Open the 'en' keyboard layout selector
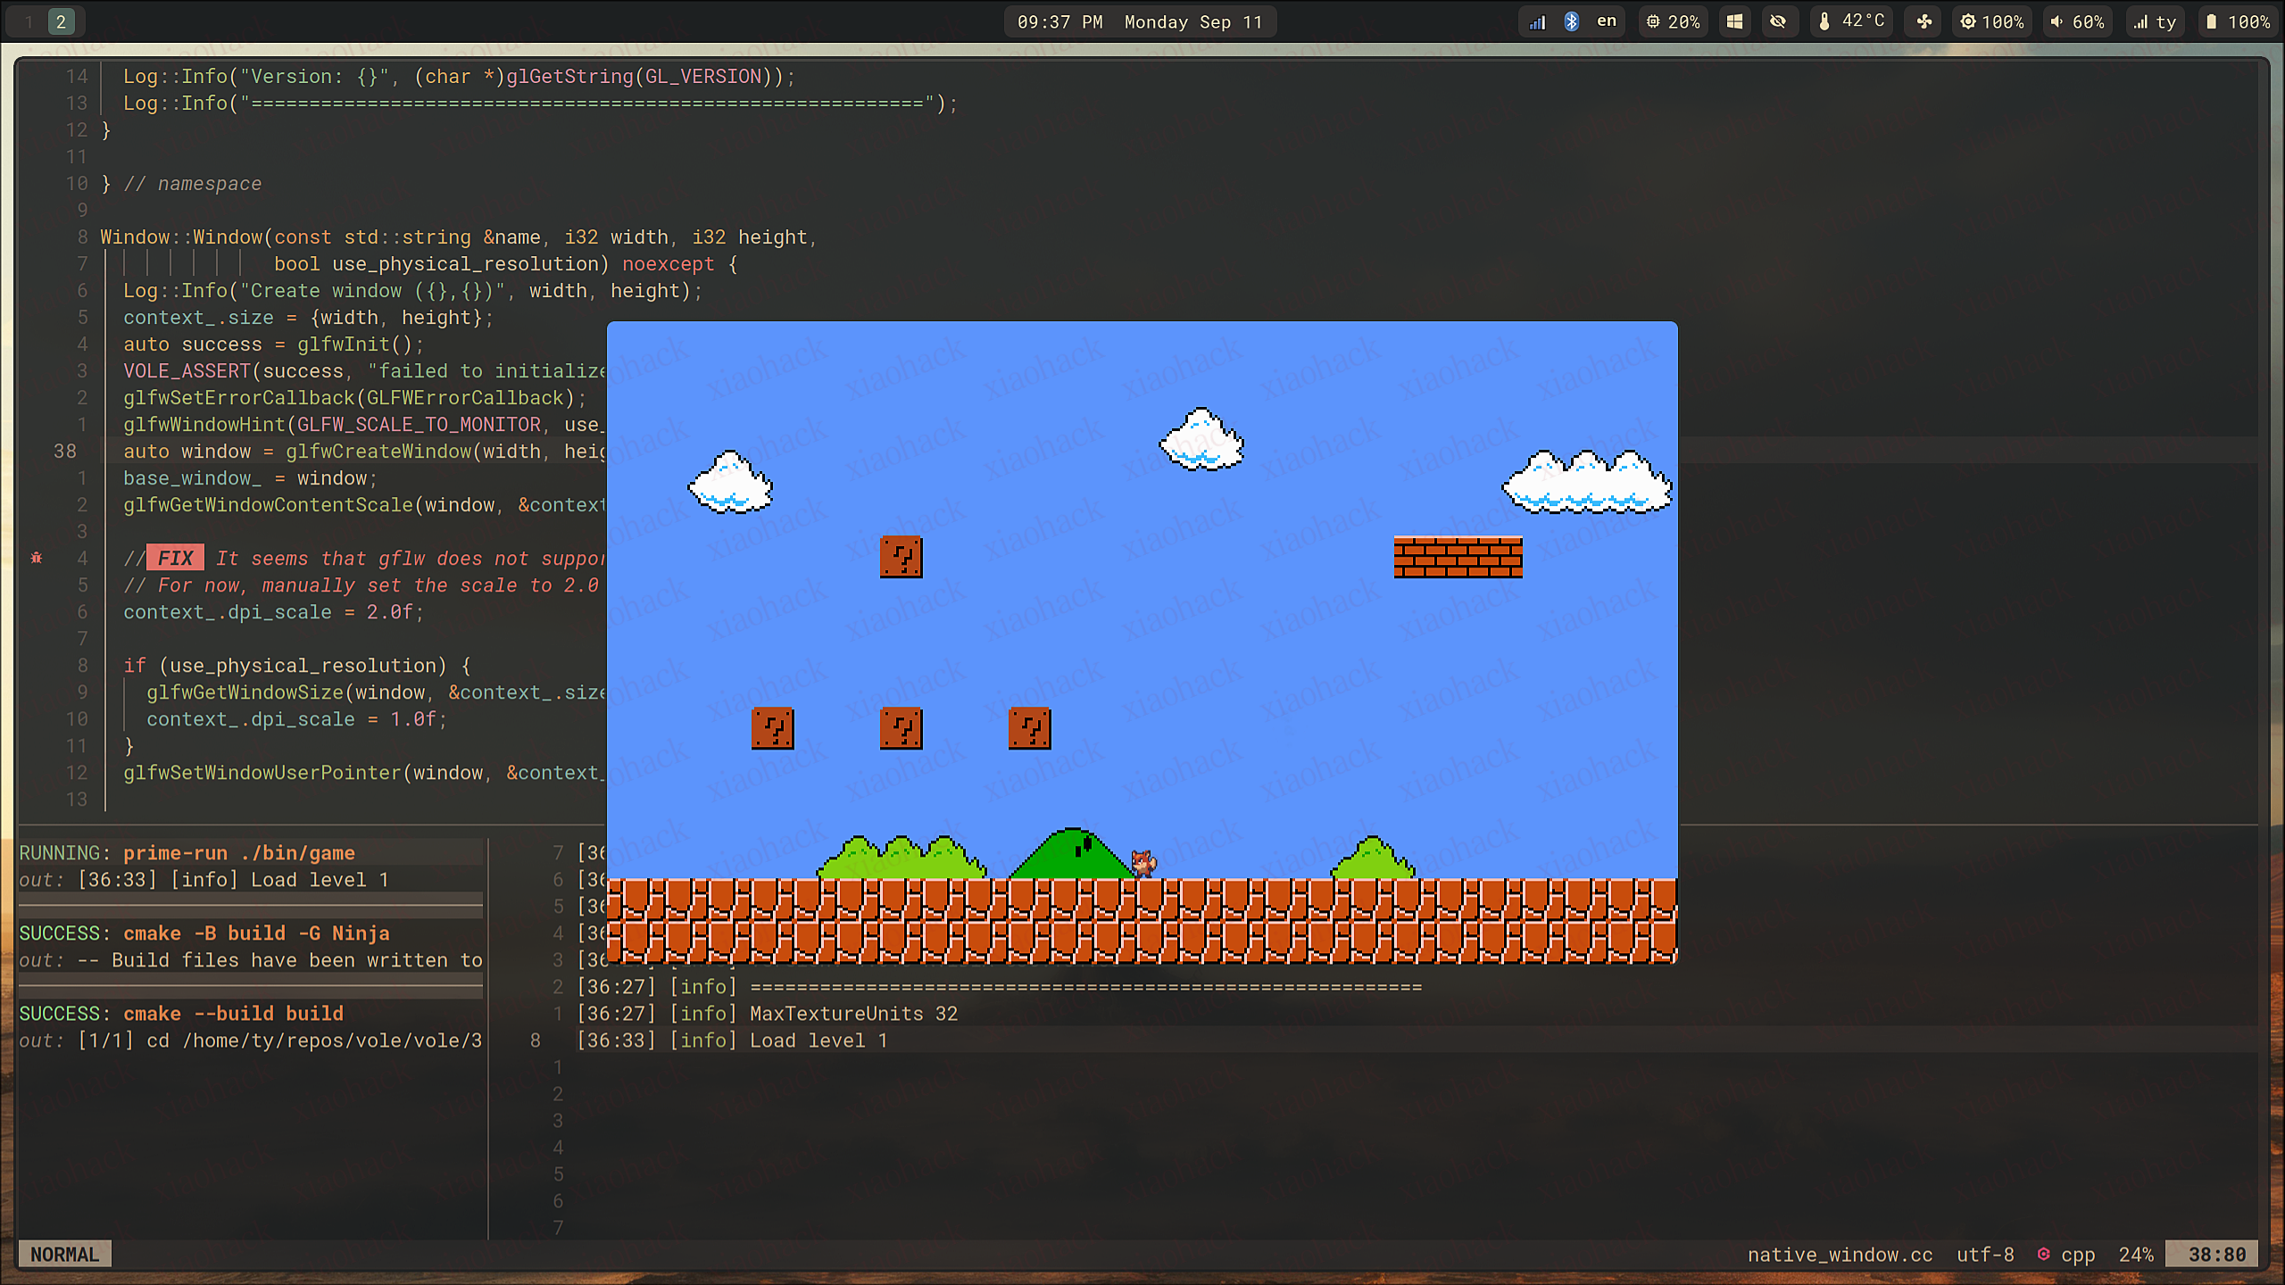2285x1285 pixels. pos(1606,21)
